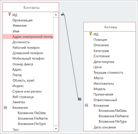Select the Фамилия field
138x134 pixels.
pyautogui.click(x=20, y=26)
